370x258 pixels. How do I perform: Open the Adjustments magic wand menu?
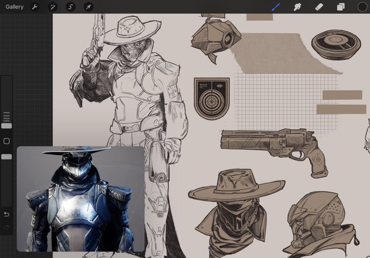pos(53,7)
